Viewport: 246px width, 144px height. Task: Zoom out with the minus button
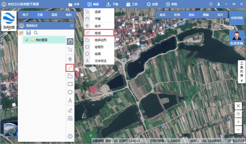click(238, 130)
